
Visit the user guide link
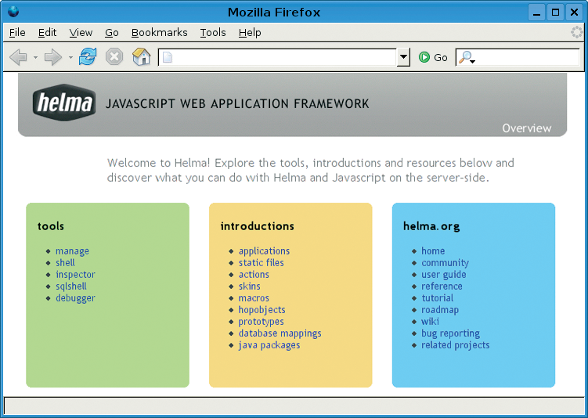(x=444, y=275)
